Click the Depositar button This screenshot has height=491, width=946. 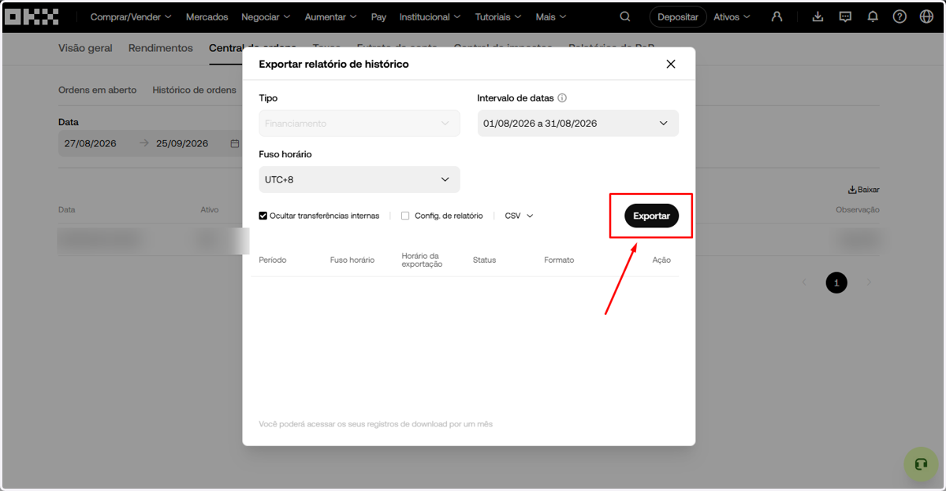click(678, 17)
